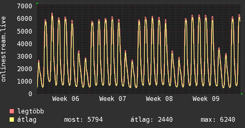Click the 0 y-axis label
This screenshot has width=245, height=128.
point(30,94)
